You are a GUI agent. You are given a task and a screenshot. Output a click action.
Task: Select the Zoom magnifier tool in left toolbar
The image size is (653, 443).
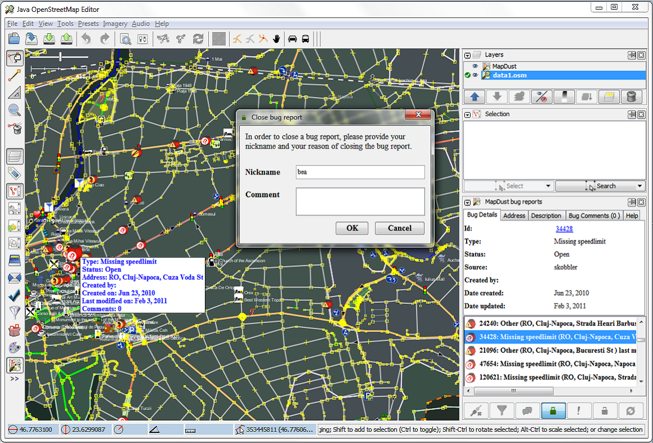(15, 110)
